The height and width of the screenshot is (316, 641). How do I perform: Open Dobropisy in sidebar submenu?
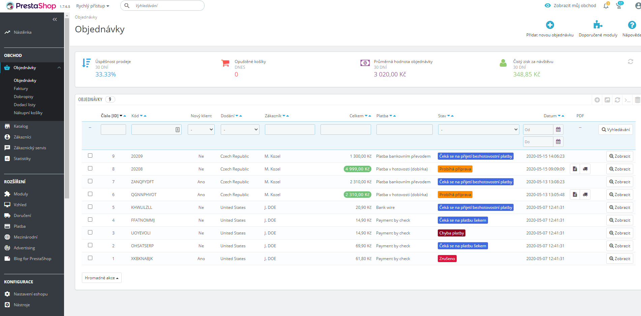pyautogui.click(x=24, y=97)
